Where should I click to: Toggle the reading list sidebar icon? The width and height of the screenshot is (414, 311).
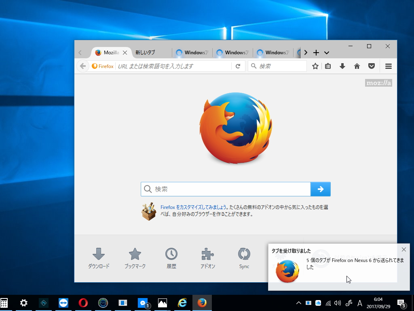(328, 66)
